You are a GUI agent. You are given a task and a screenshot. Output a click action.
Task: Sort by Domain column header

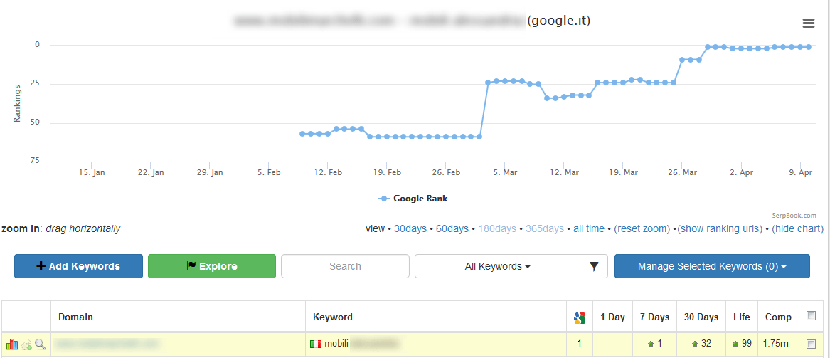pos(75,317)
